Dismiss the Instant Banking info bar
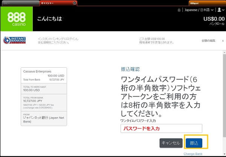The height and width of the screenshot is (157, 226). coord(223,40)
